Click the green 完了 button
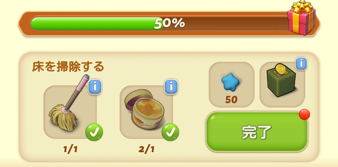The width and height of the screenshot is (338, 167). [x=256, y=132]
